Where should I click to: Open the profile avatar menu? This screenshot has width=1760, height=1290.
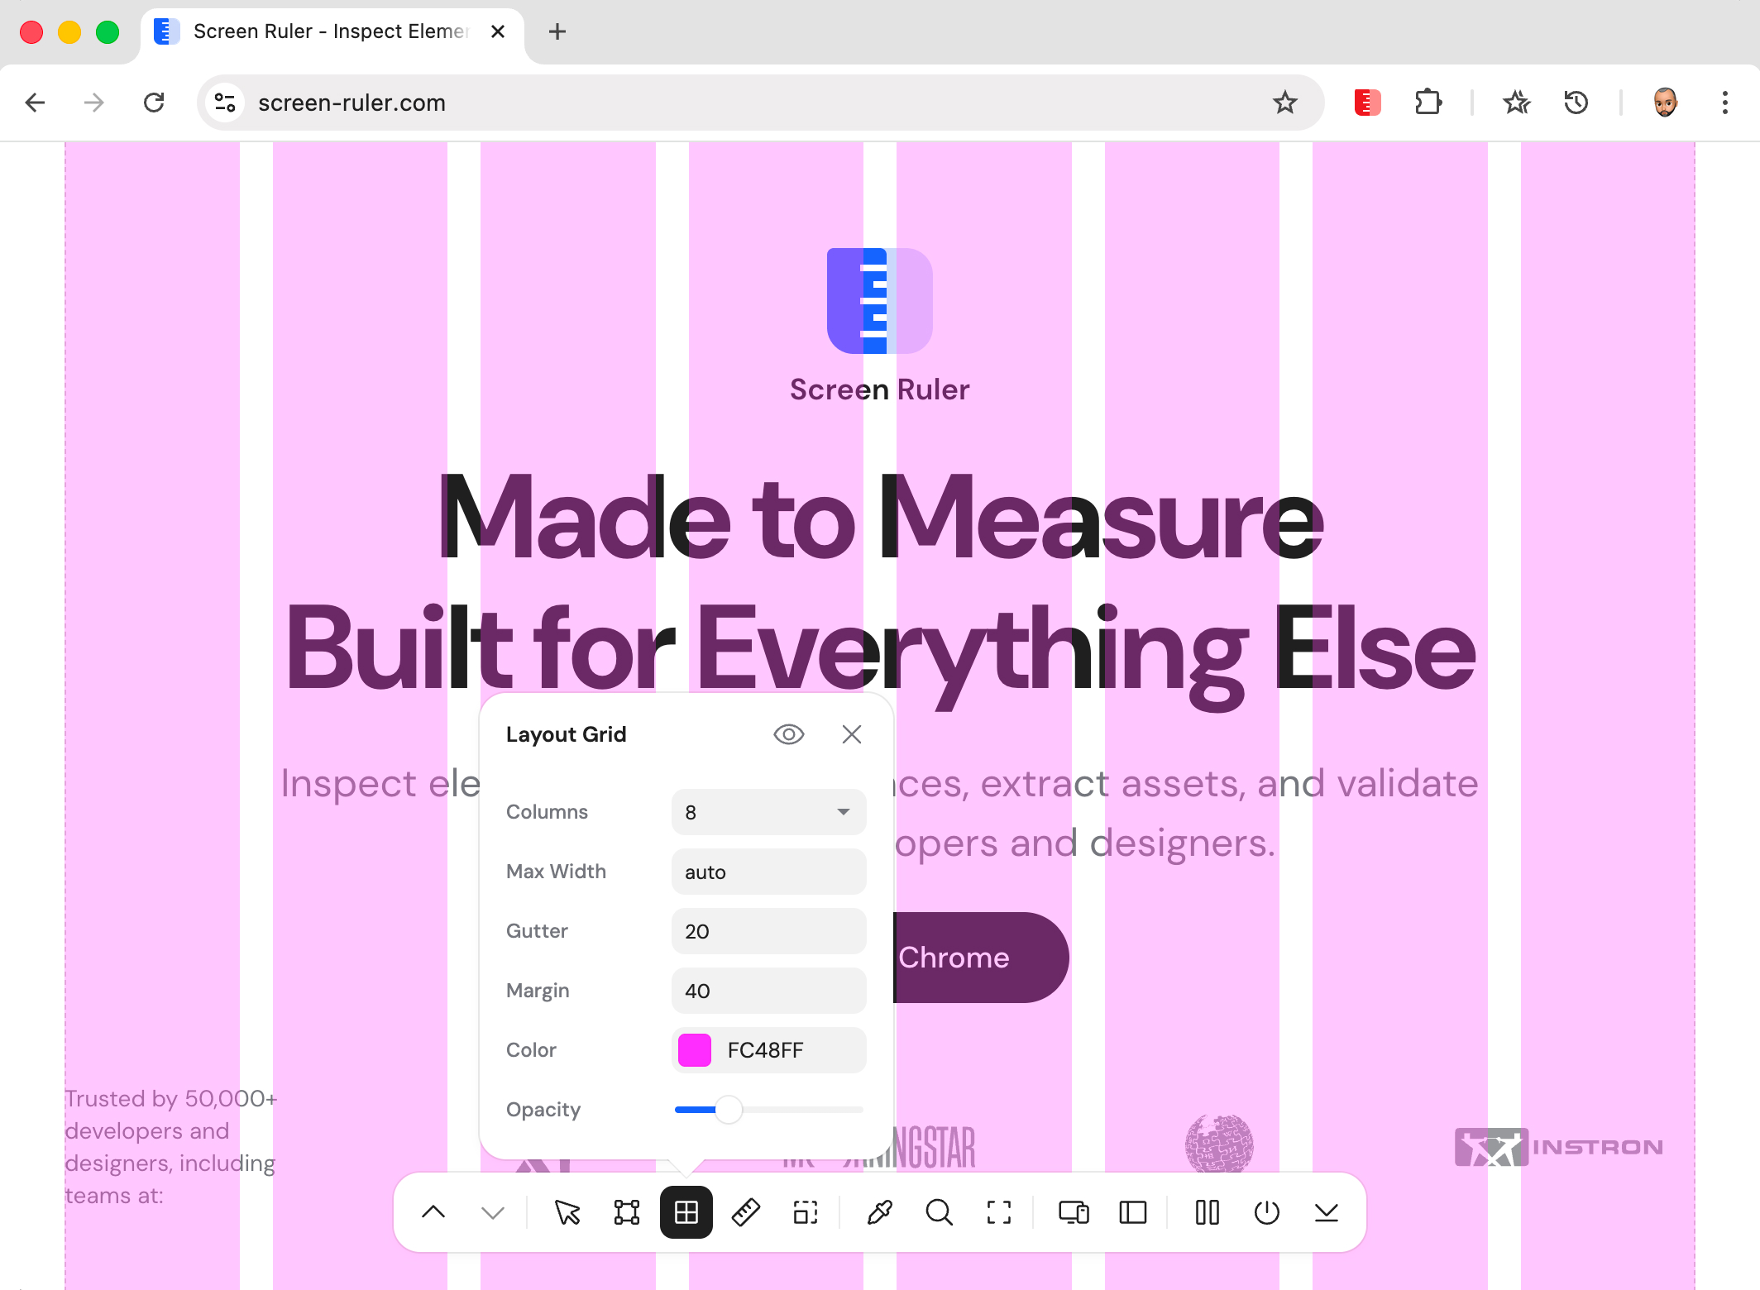pos(1666,103)
